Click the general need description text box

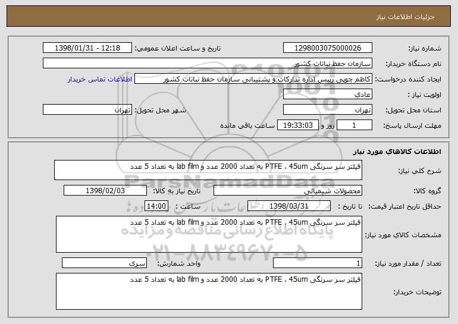pos(208,170)
